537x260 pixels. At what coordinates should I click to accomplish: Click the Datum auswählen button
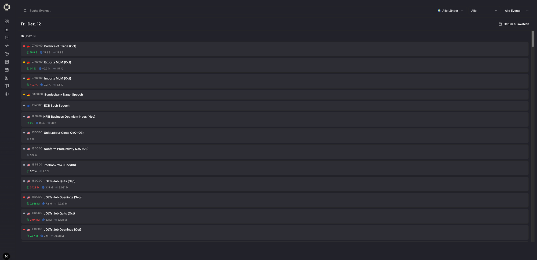pyautogui.click(x=514, y=24)
